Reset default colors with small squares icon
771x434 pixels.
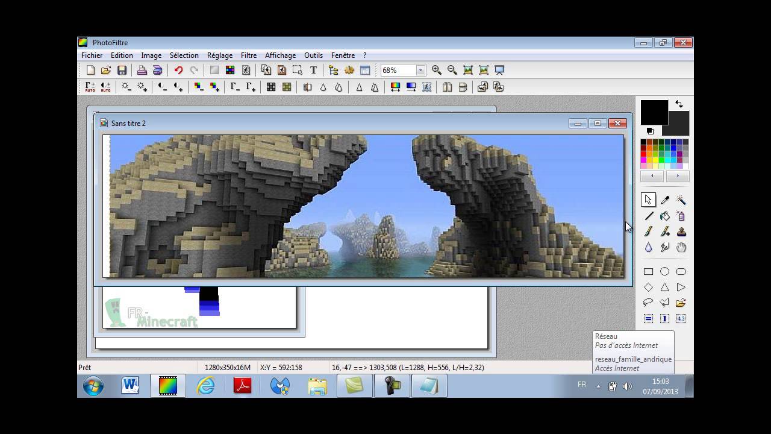[650, 131]
